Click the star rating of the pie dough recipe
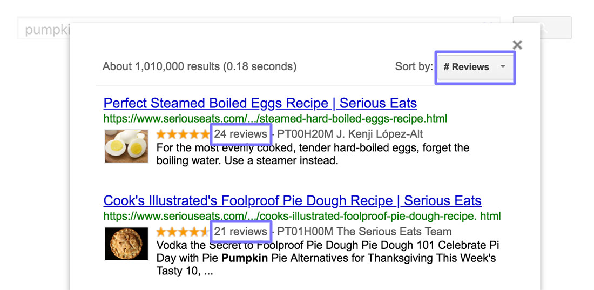The width and height of the screenshot is (594, 290). pyautogui.click(x=183, y=232)
